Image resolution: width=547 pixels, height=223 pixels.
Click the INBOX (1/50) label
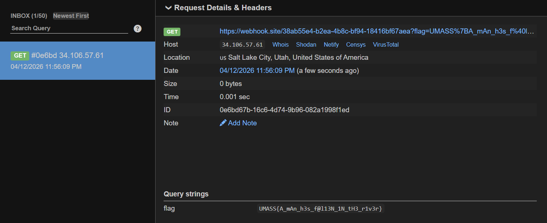(x=29, y=16)
